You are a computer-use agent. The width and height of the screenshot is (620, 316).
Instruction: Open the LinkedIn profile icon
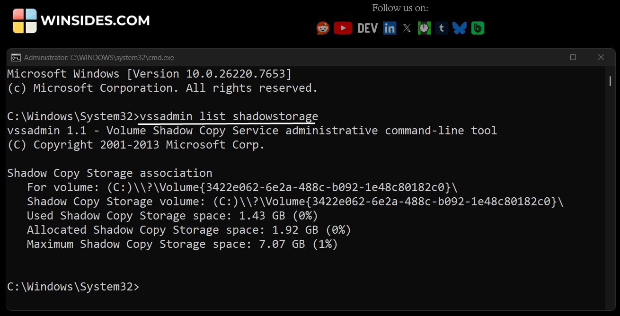tap(389, 28)
